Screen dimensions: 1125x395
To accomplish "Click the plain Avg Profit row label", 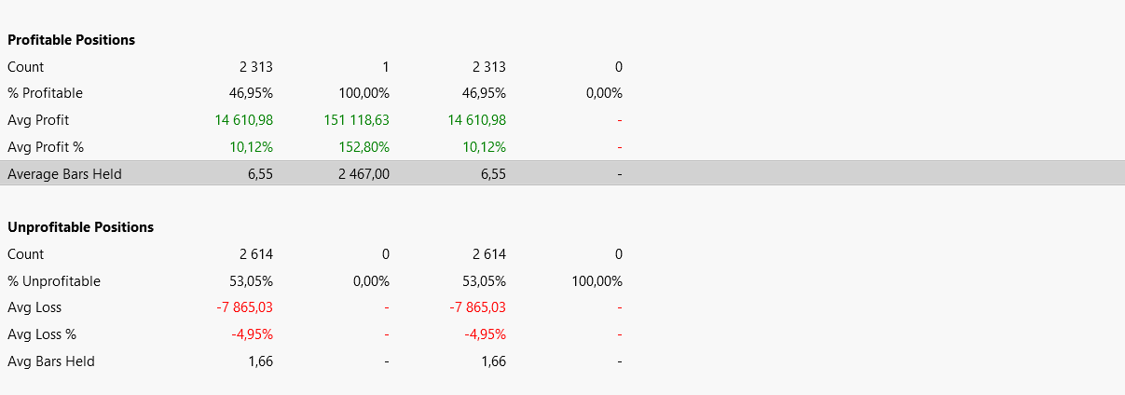I will (x=38, y=120).
